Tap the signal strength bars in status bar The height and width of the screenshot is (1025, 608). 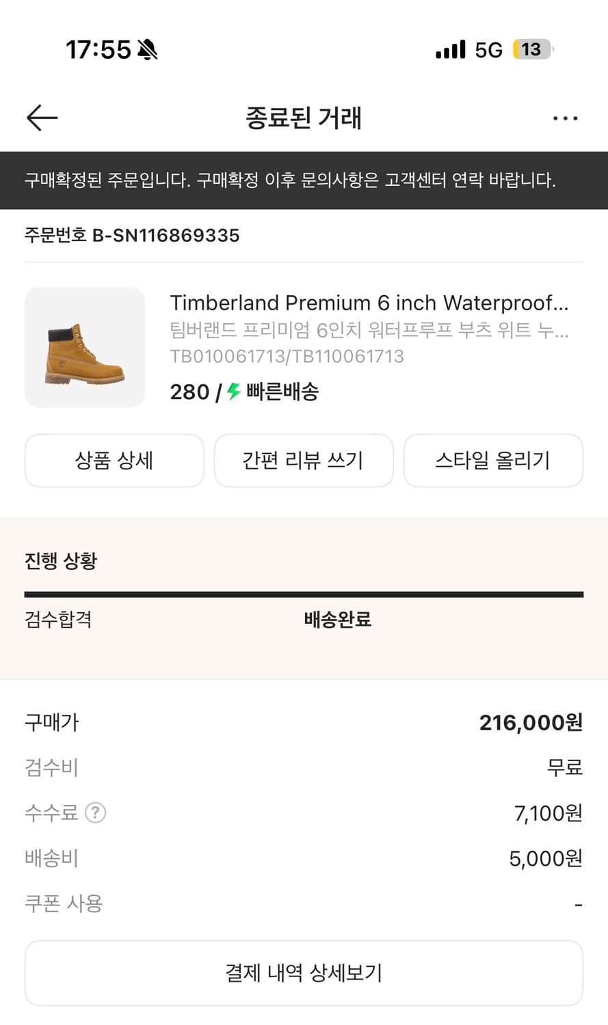450,50
